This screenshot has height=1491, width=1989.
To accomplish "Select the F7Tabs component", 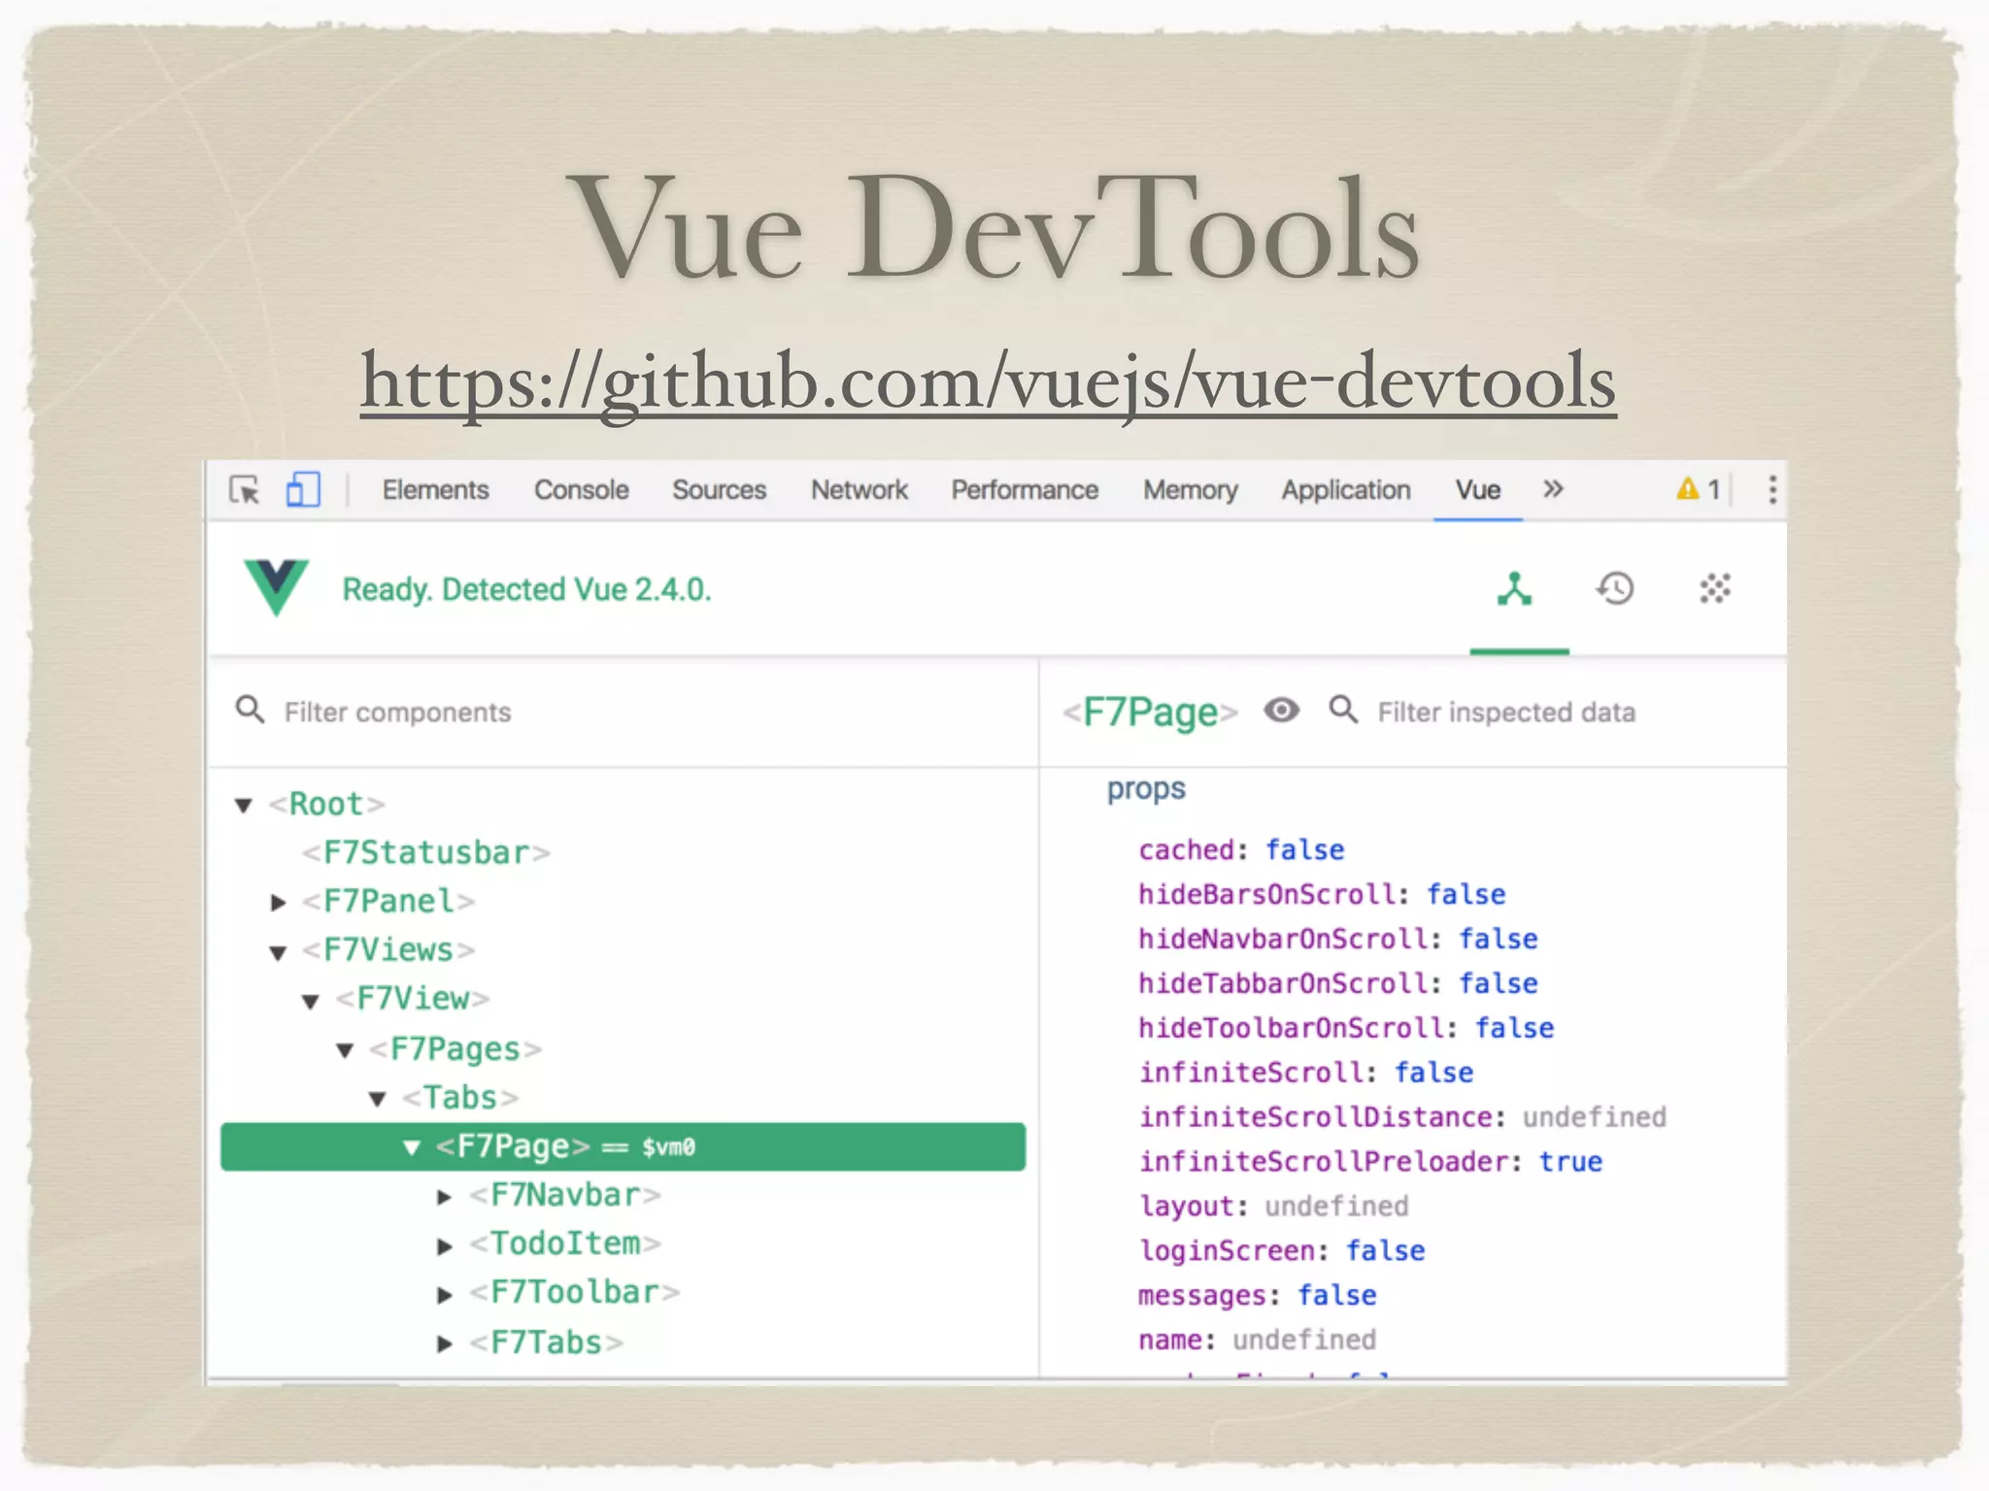I will [x=547, y=1342].
